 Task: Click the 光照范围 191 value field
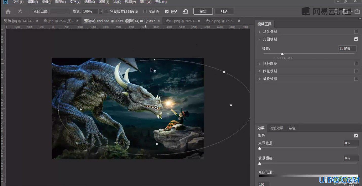pyautogui.click(x=263, y=184)
